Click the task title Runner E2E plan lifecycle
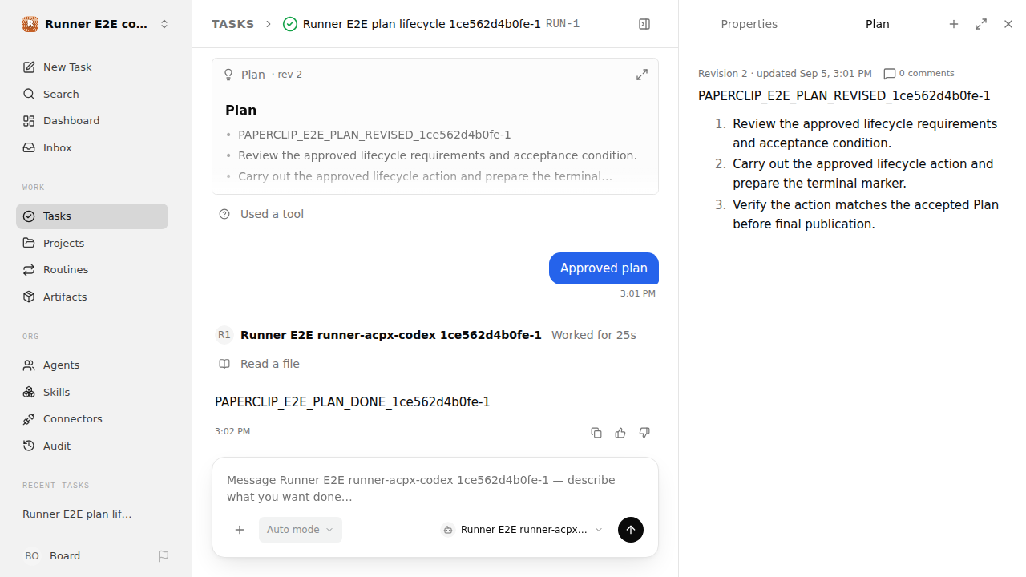 (x=422, y=24)
